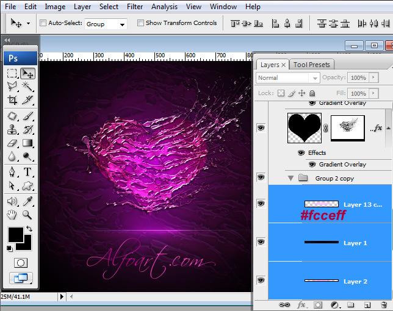Pick the Magic Wand tool
Screen dimensions: 393x311
pyautogui.click(x=28, y=87)
